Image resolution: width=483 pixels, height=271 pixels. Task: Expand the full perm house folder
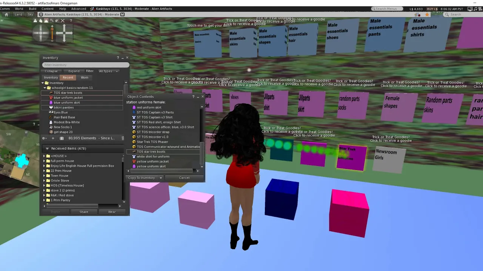point(44,161)
